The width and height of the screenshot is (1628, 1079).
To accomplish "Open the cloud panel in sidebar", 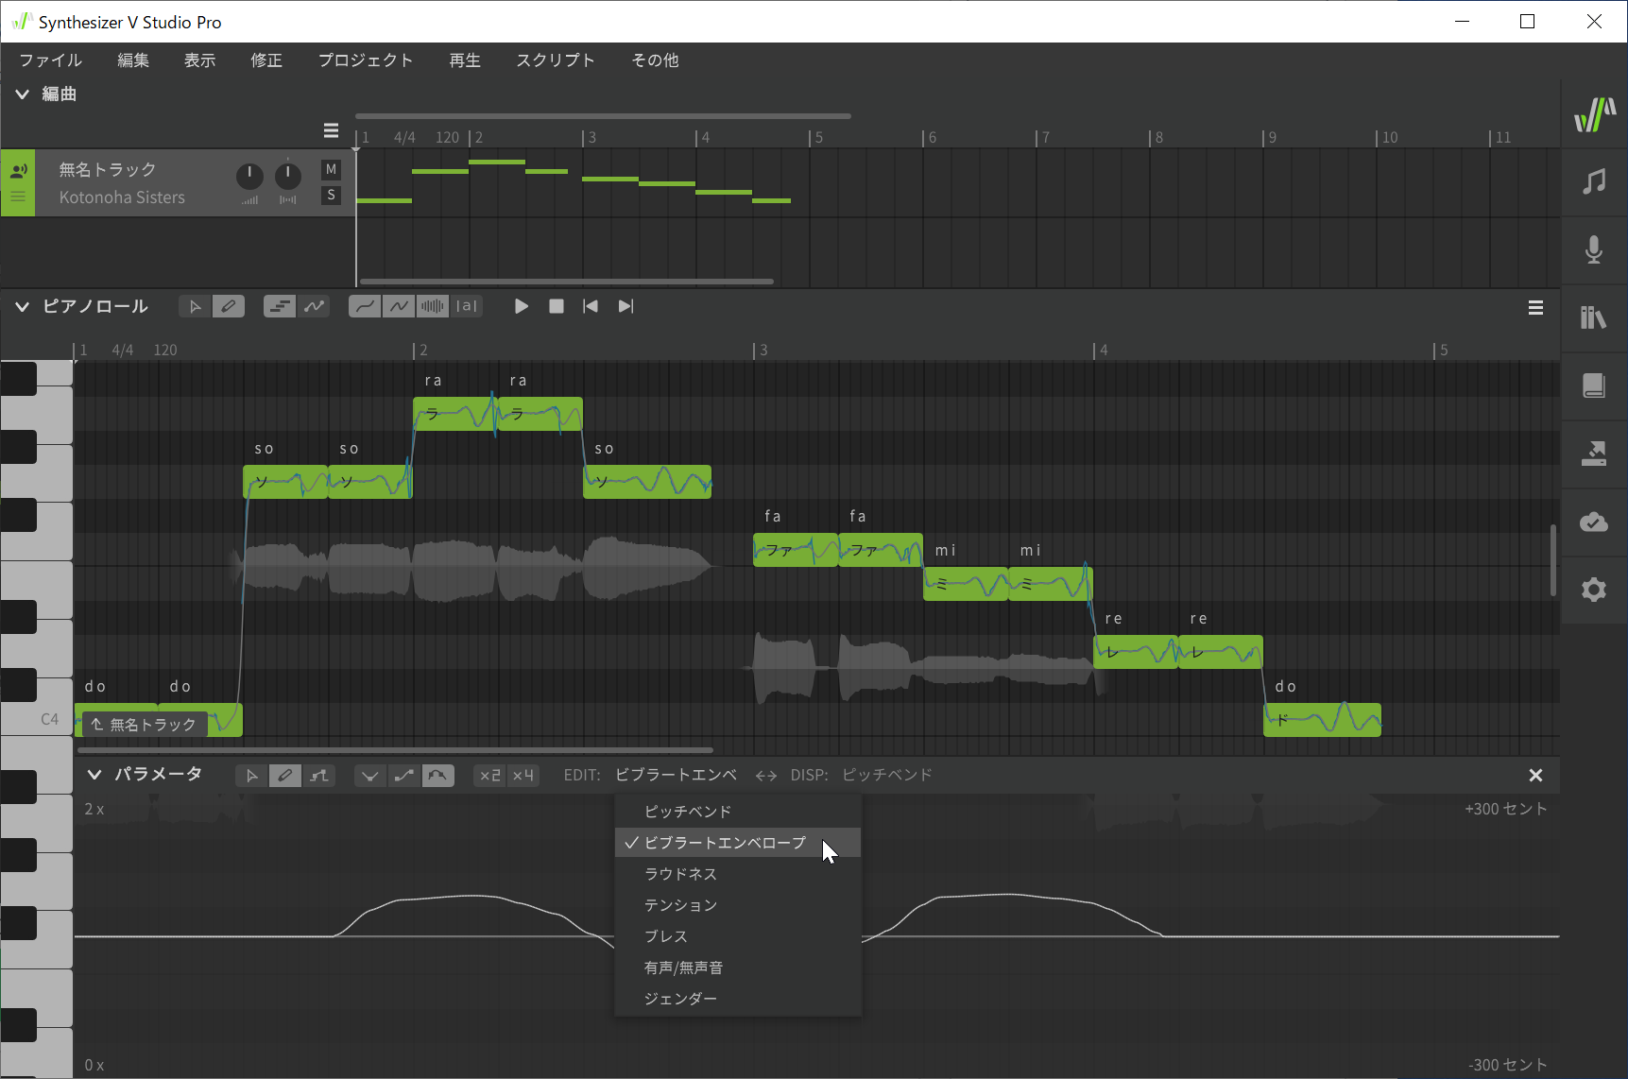I will 1593,522.
